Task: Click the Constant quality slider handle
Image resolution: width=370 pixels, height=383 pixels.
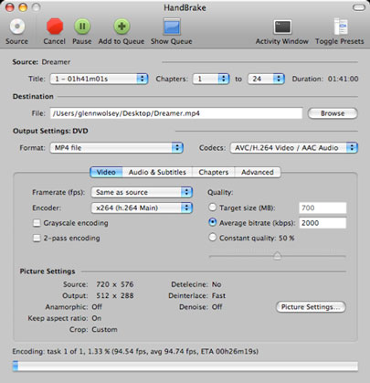Action: (x=277, y=256)
